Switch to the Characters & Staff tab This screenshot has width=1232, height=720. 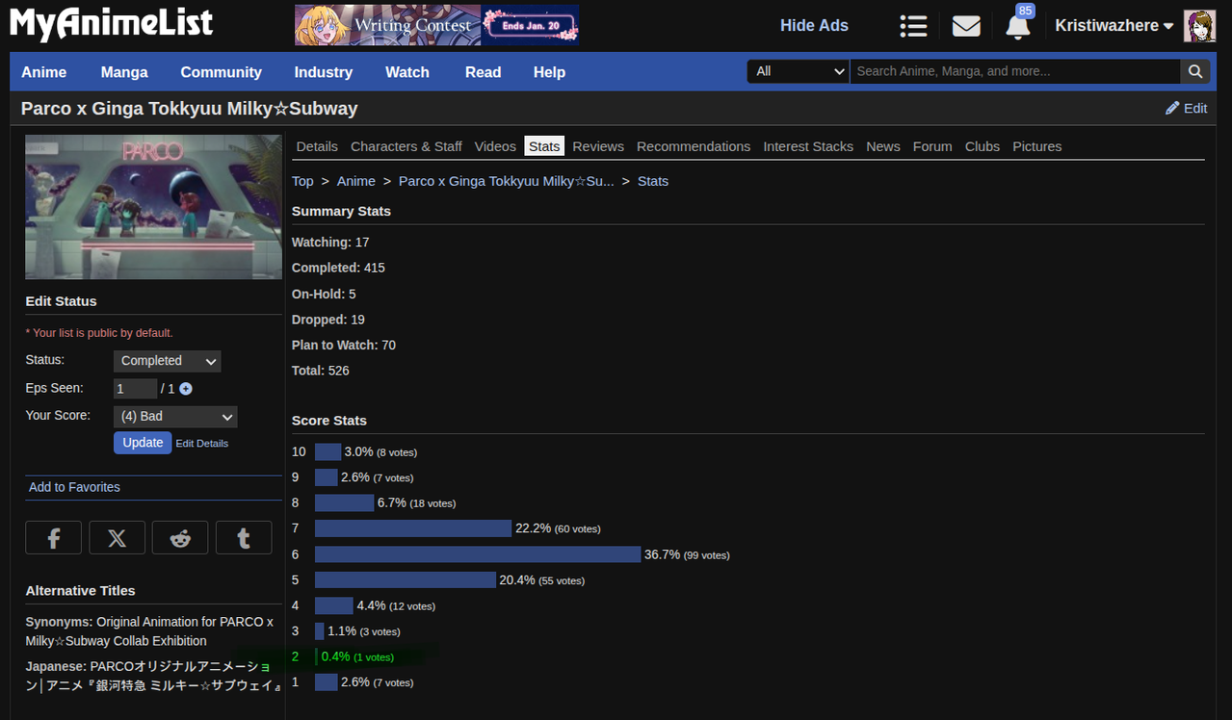click(406, 146)
